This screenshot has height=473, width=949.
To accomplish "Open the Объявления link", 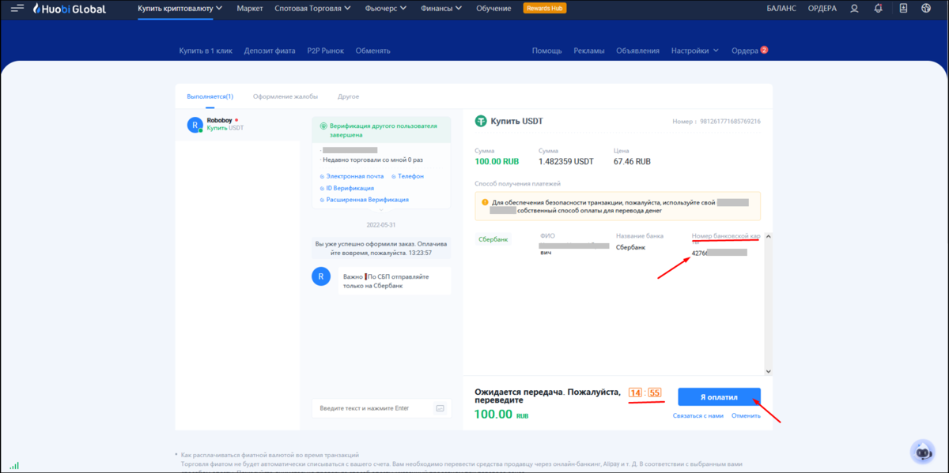I will coord(637,51).
